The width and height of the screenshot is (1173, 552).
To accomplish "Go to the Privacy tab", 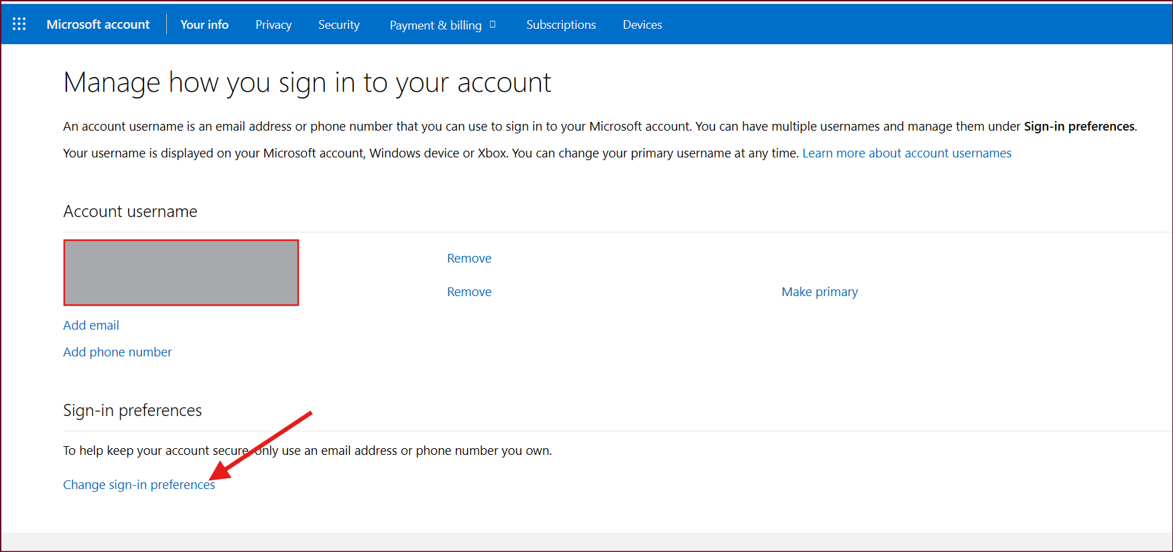I will coord(273,25).
